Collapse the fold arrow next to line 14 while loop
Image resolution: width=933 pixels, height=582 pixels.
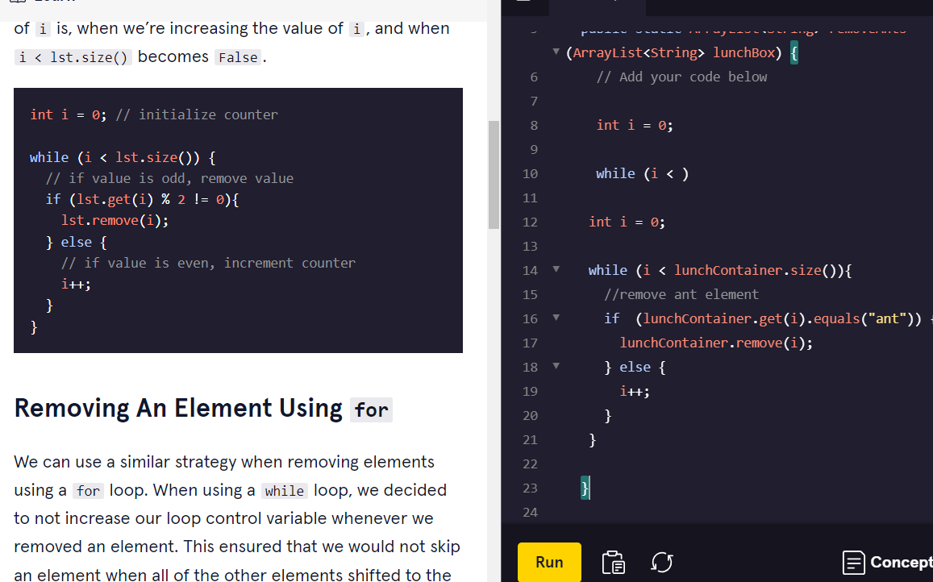556,269
